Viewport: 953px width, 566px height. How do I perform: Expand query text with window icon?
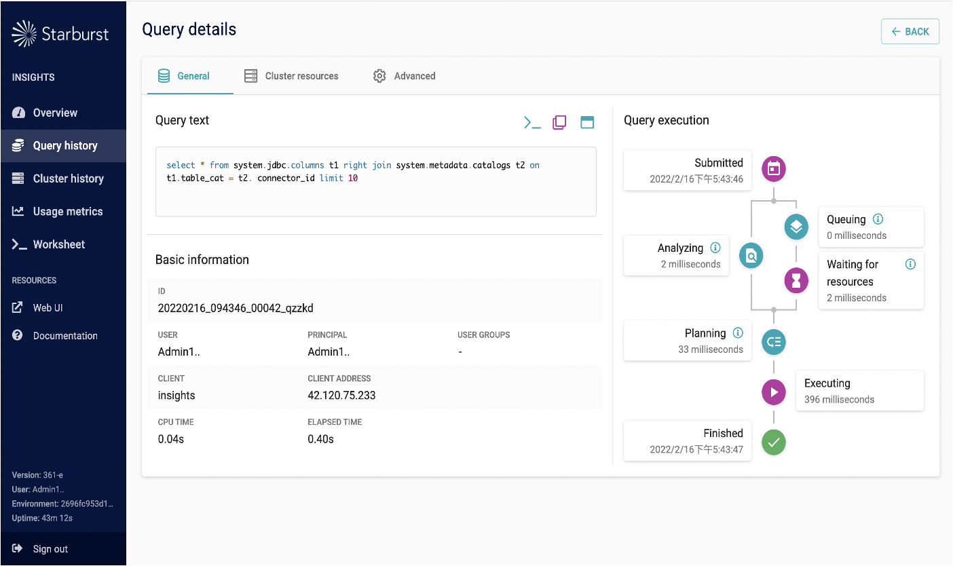click(x=587, y=123)
